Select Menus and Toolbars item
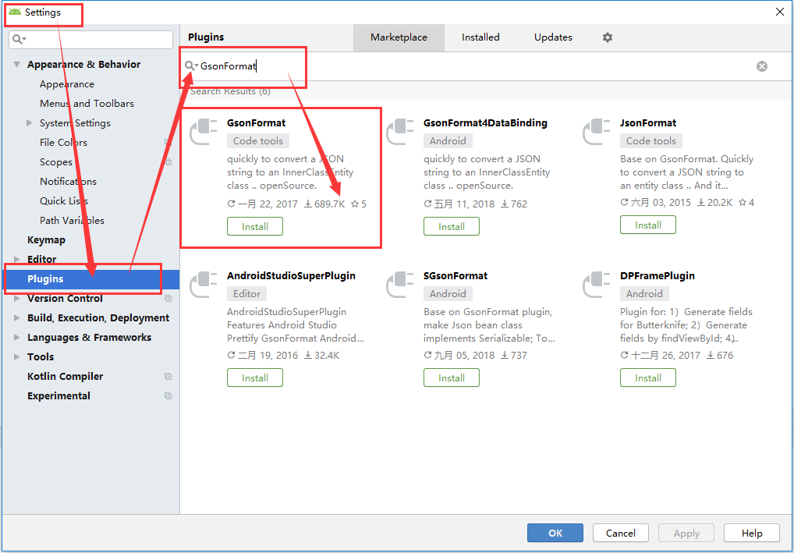The width and height of the screenshot is (794, 553). coord(87,103)
